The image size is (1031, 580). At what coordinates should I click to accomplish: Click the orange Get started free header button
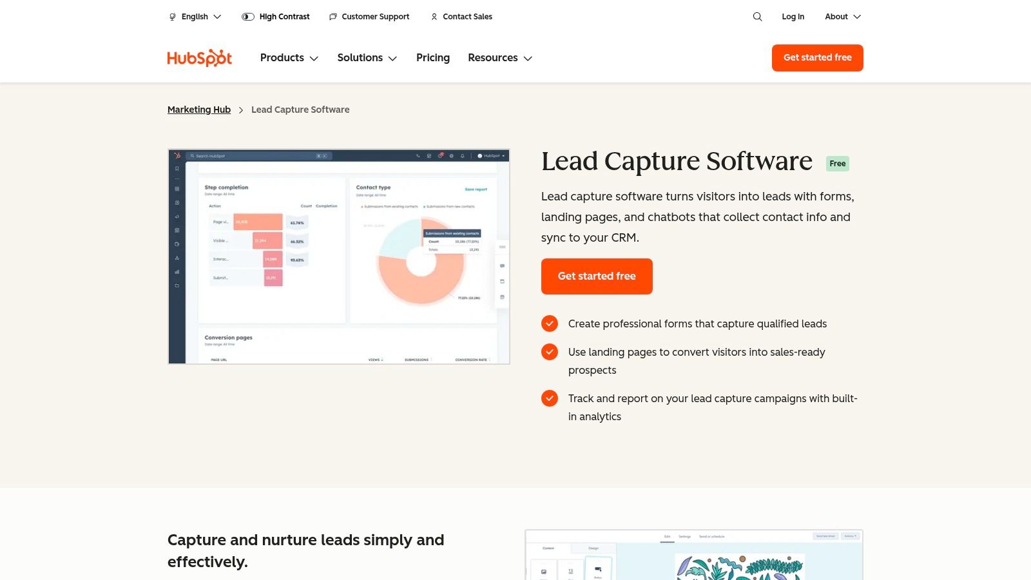tap(817, 58)
